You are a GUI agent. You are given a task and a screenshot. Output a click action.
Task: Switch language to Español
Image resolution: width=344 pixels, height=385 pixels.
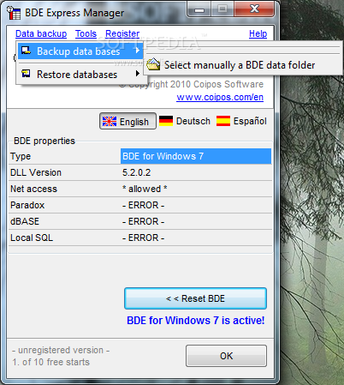click(x=241, y=121)
